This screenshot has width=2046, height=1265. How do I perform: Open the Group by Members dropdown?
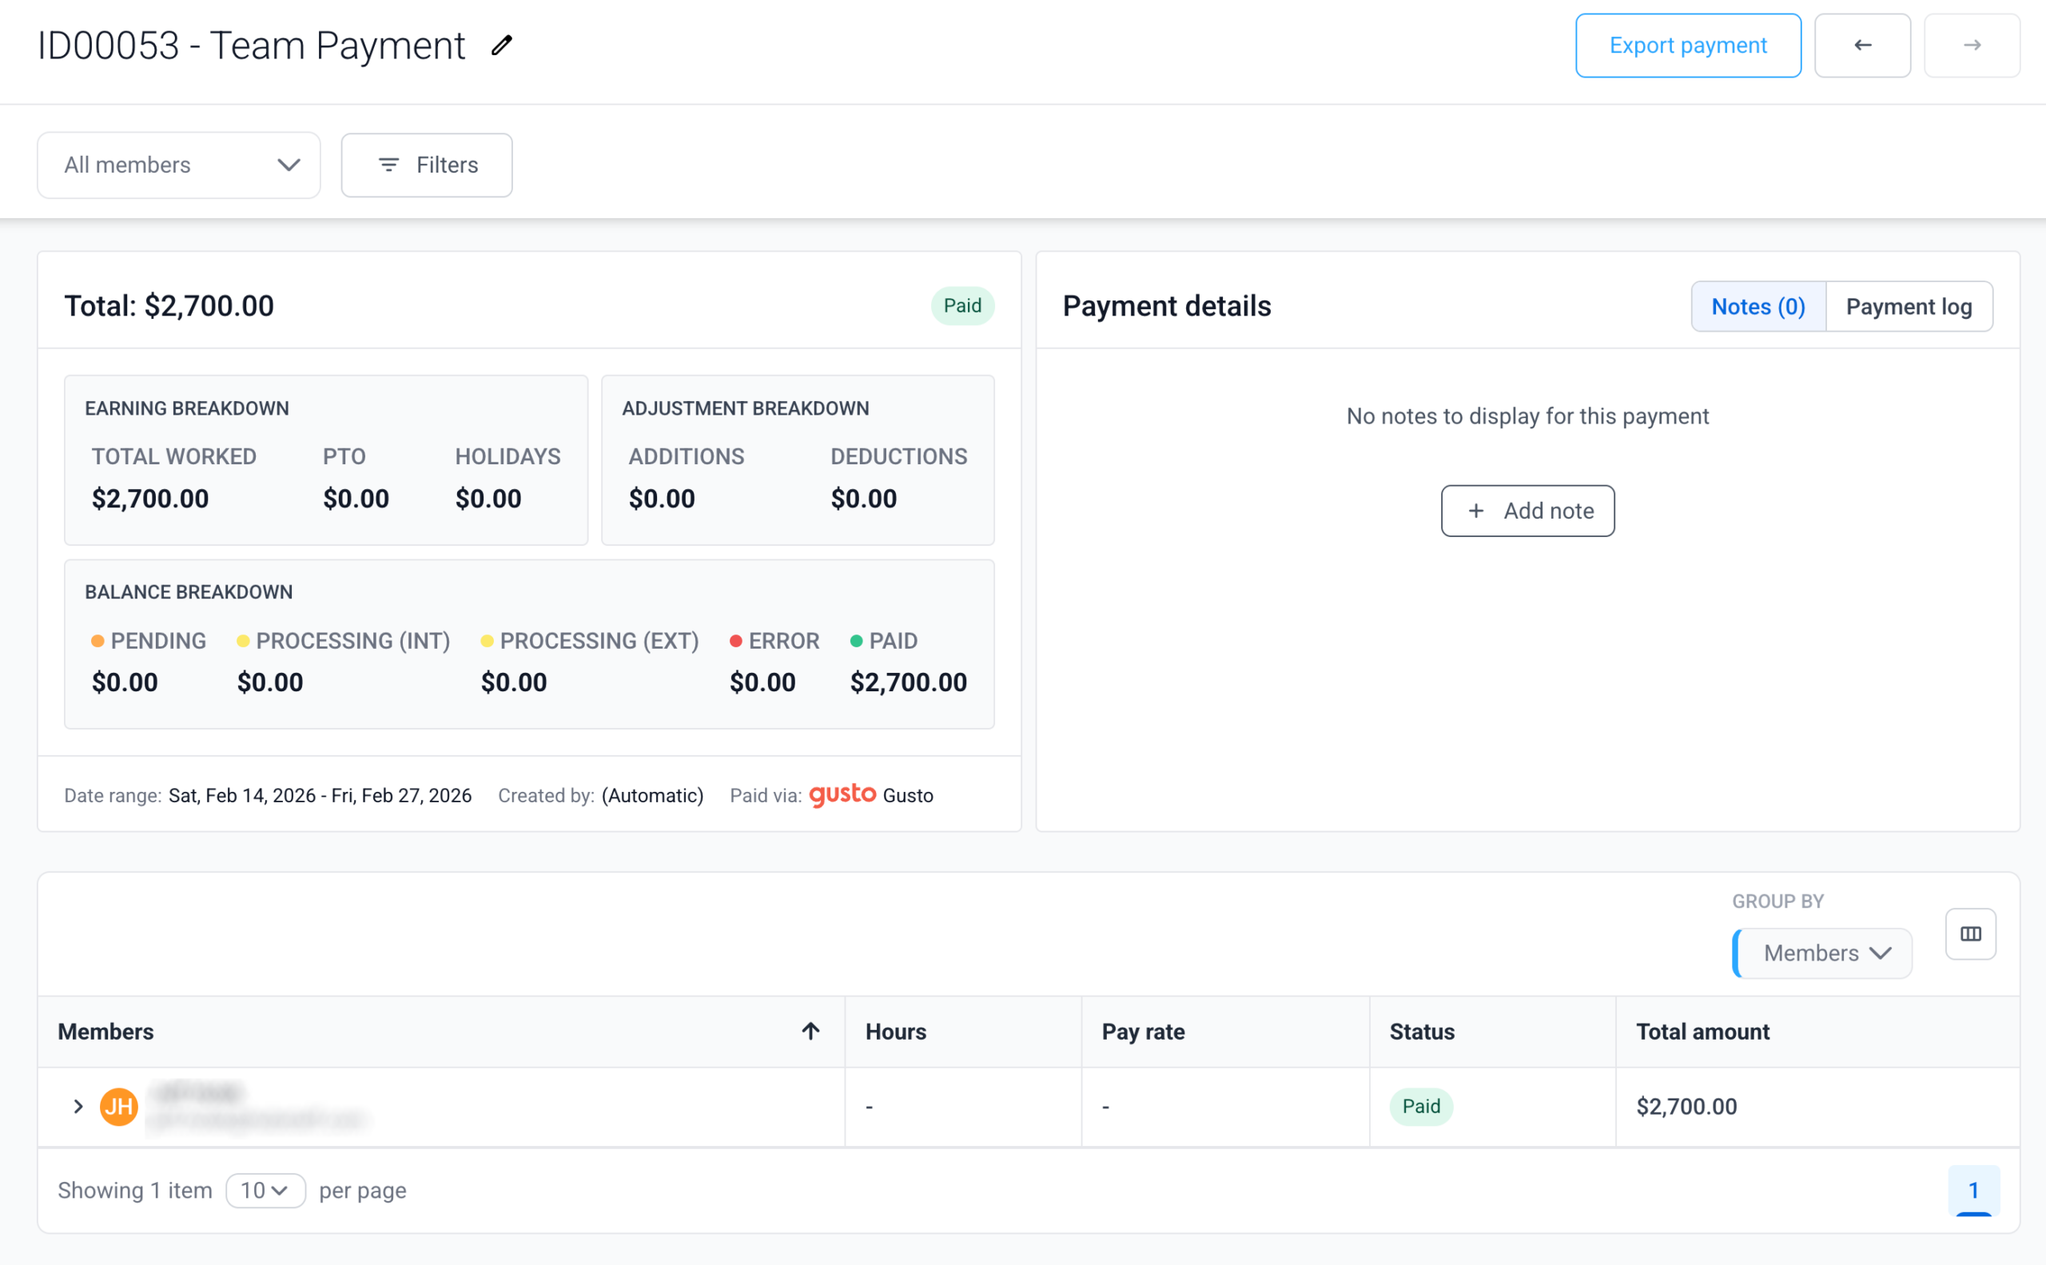point(1821,953)
